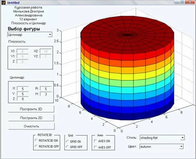Viewport: 196px width, 159px height.
Task: Click the Цилиндр: panel label
Action: [x=17, y=77]
